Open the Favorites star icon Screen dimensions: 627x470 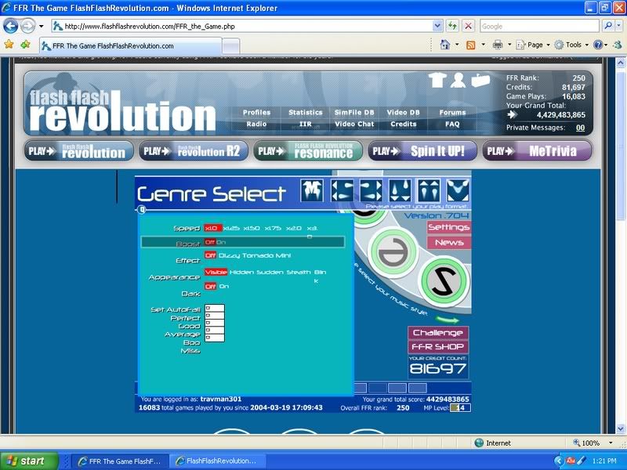click(9, 45)
